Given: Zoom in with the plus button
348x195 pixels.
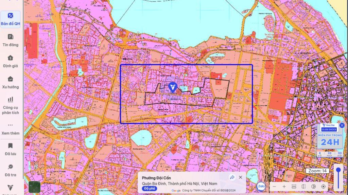Looking at the screenshot, I should (284, 187).
